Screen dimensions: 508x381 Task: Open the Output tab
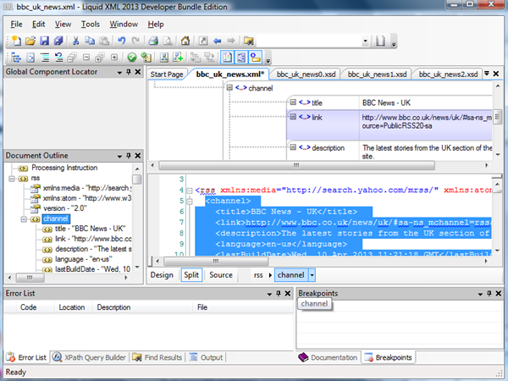(207, 357)
